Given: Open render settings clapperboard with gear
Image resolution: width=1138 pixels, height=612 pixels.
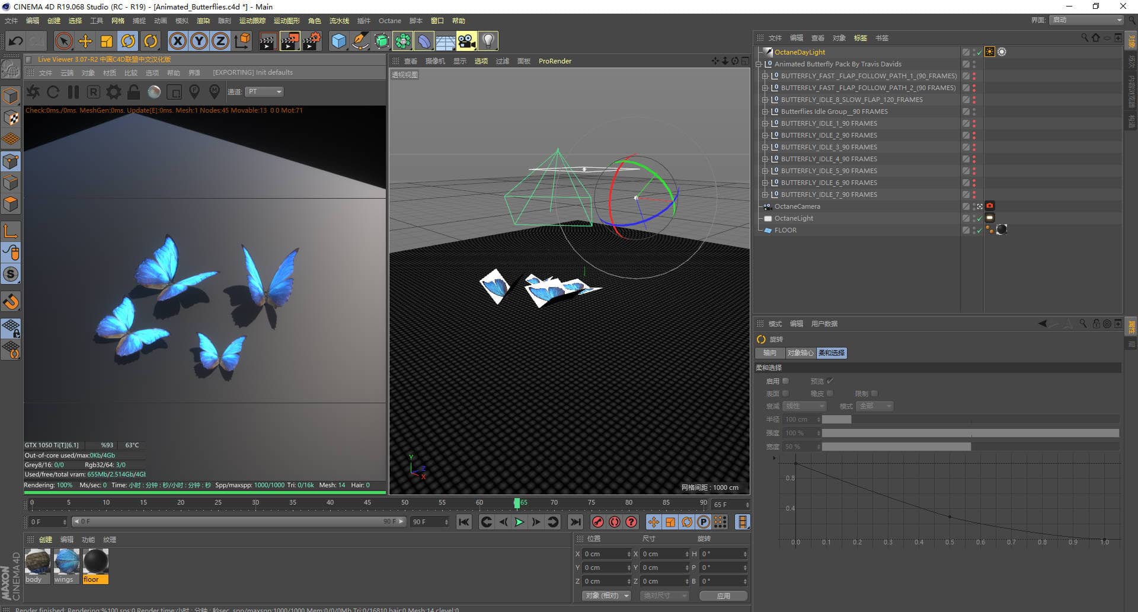Looking at the screenshot, I should point(312,41).
